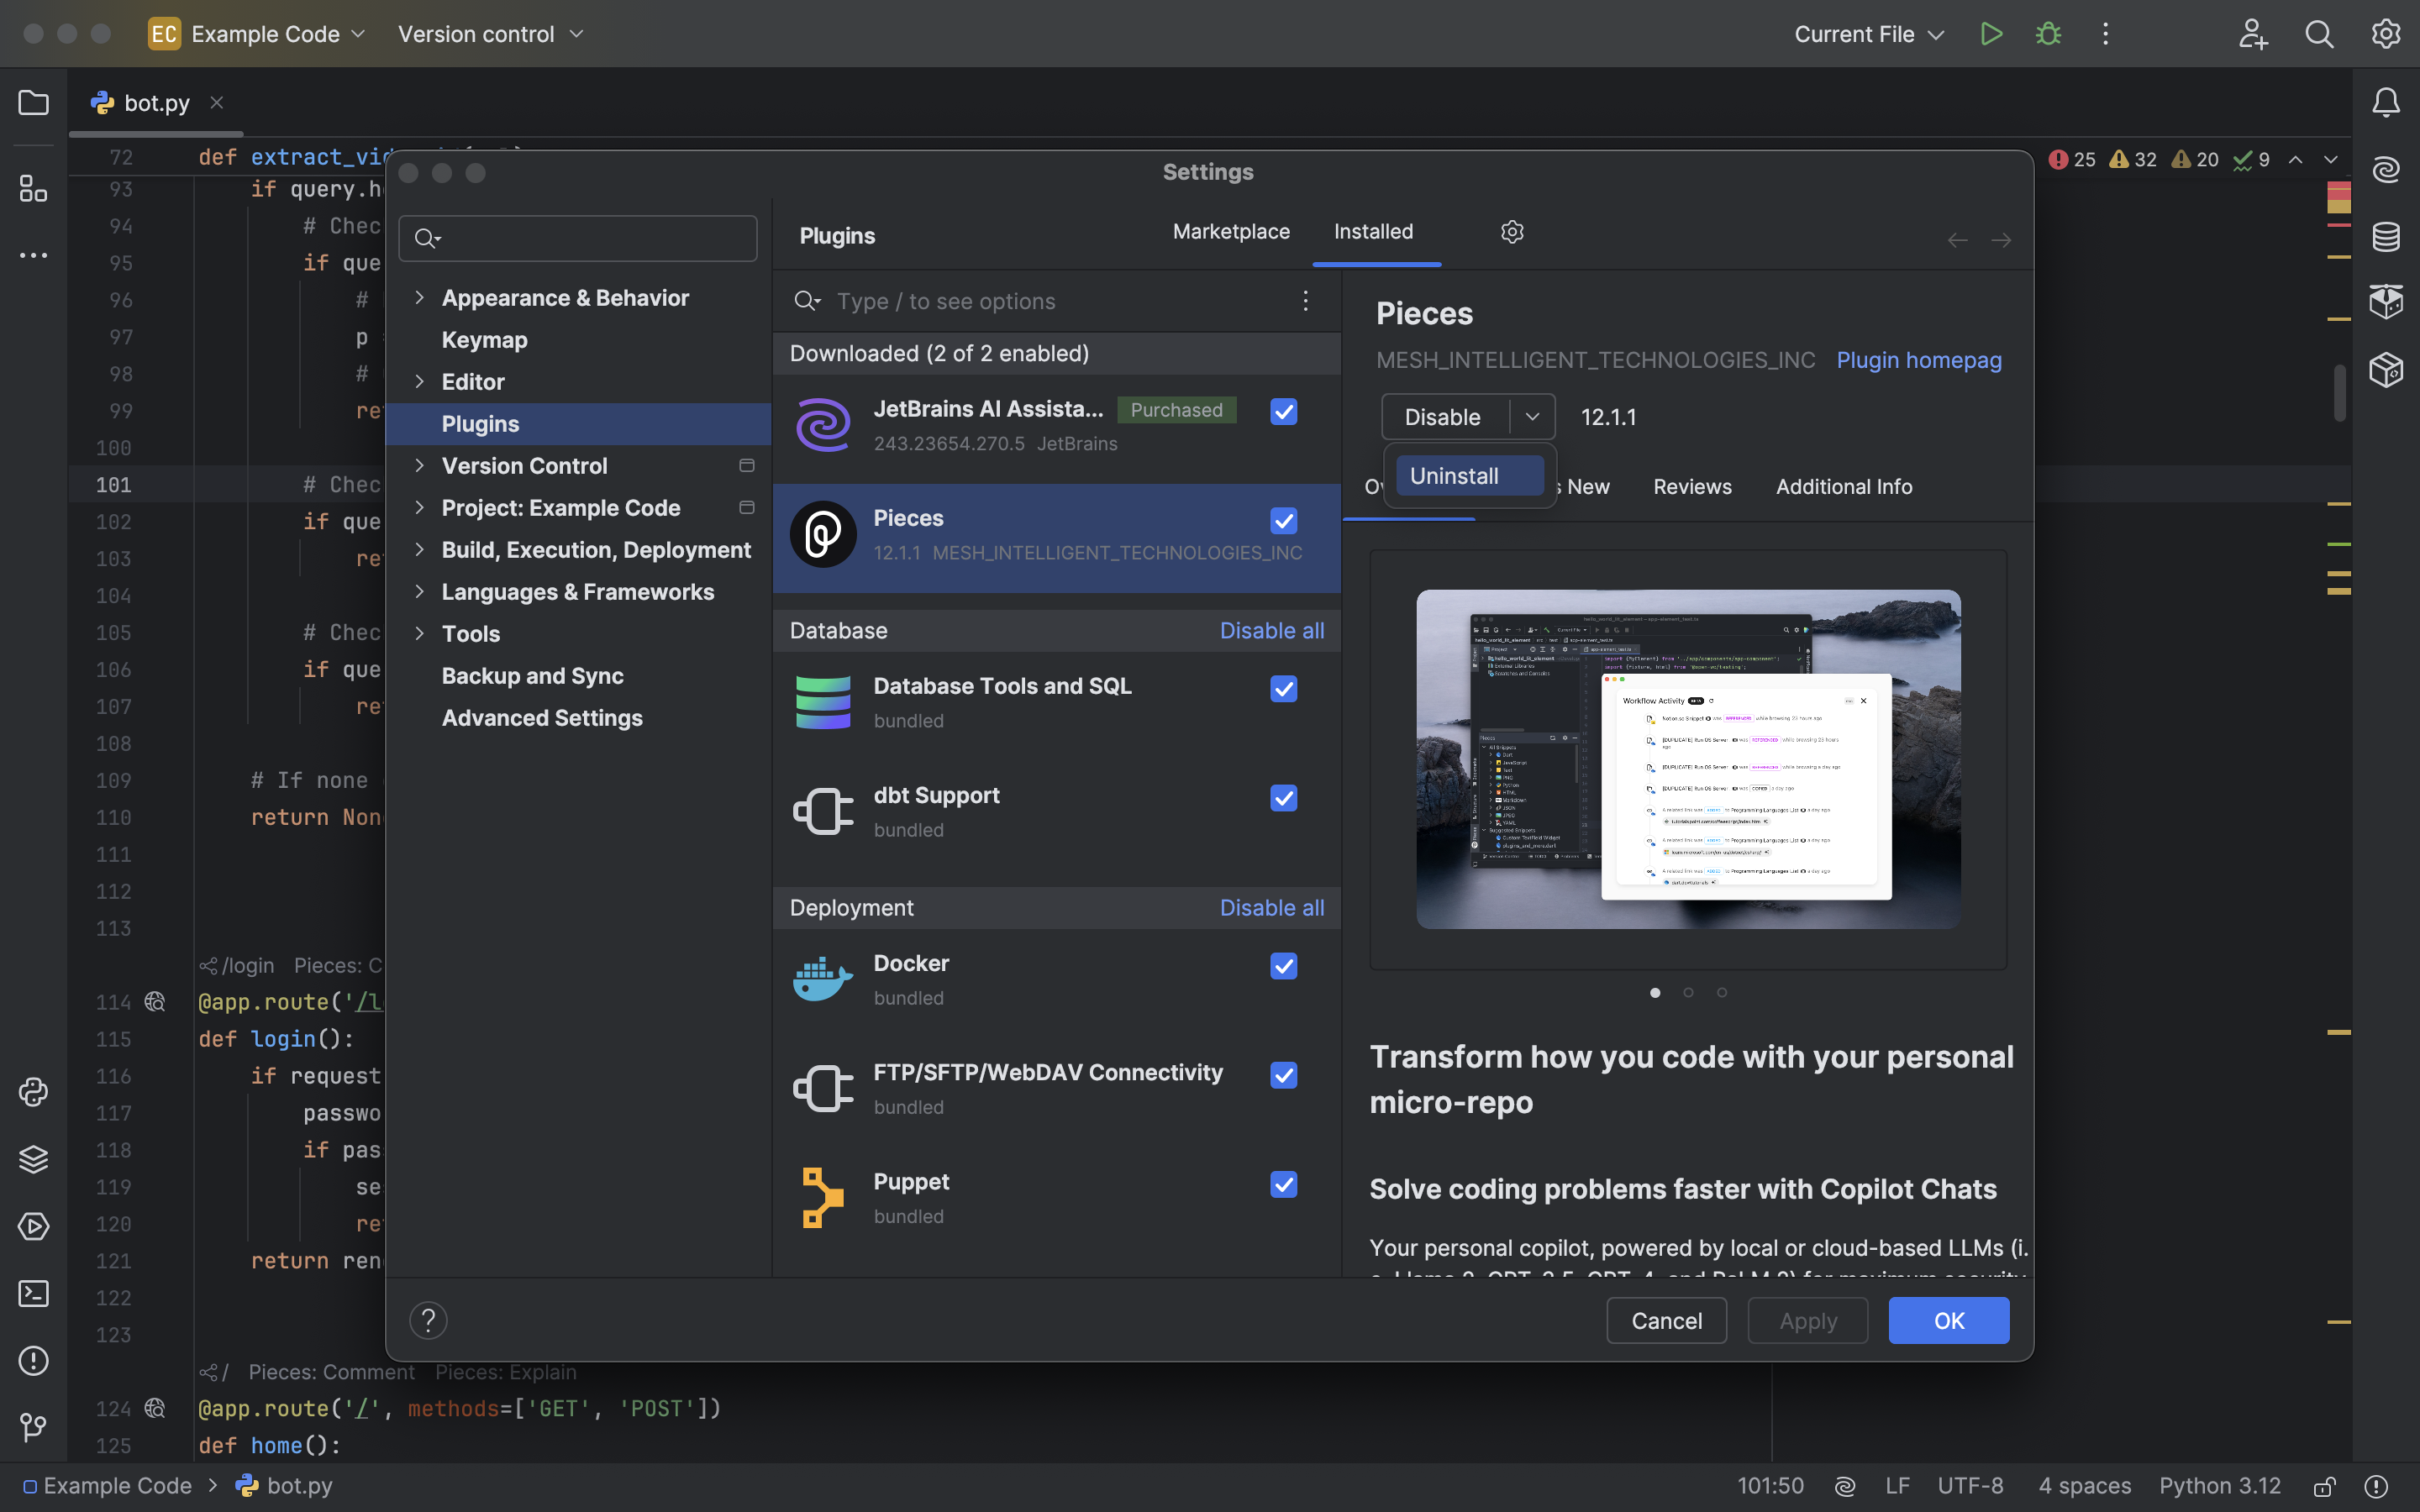Open the AI Assistant spiral icon in right sidebar

[x=2386, y=169]
